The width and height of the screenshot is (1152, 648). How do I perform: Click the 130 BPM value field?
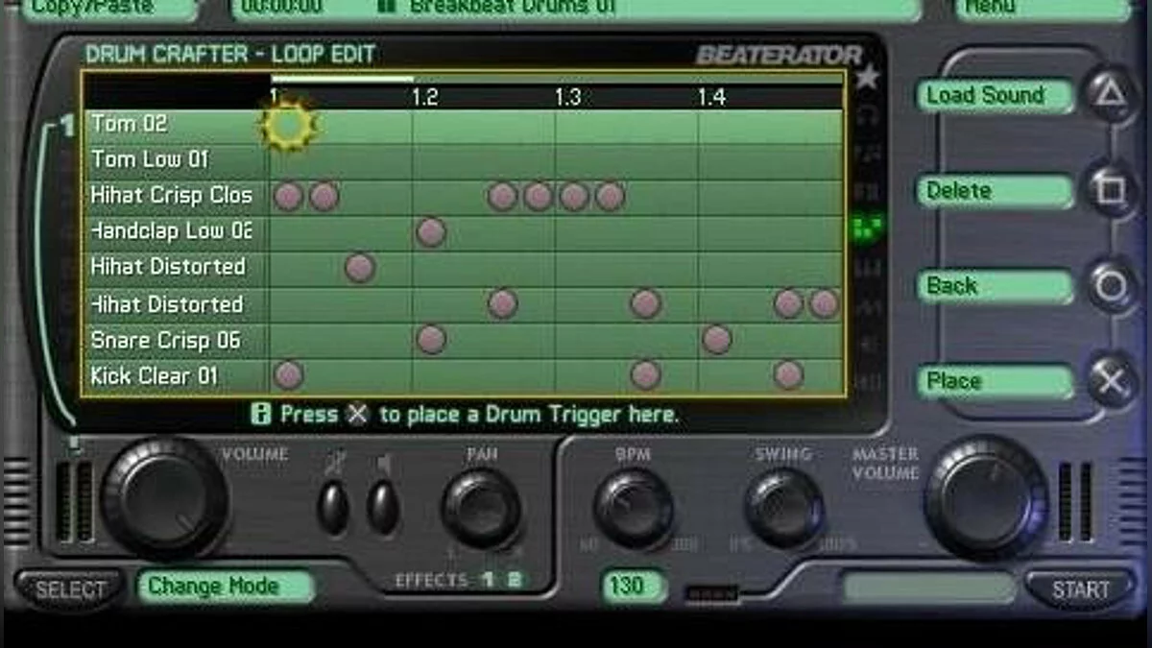tap(634, 586)
